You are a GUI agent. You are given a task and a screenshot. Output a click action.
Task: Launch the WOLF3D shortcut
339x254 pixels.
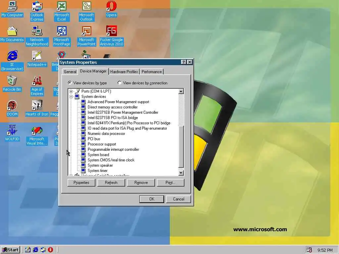(12, 133)
